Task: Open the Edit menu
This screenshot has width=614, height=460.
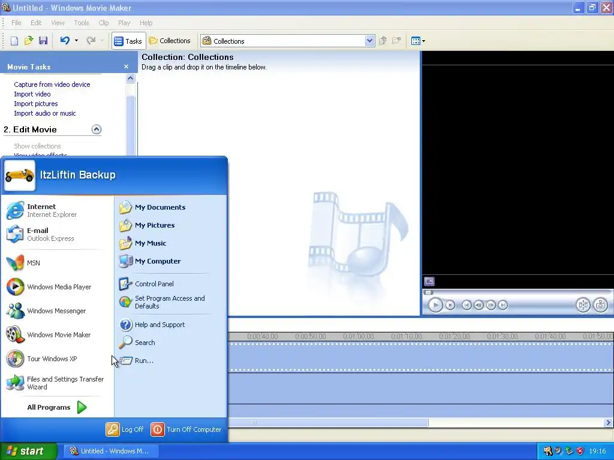Action: (x=36, y=23)
